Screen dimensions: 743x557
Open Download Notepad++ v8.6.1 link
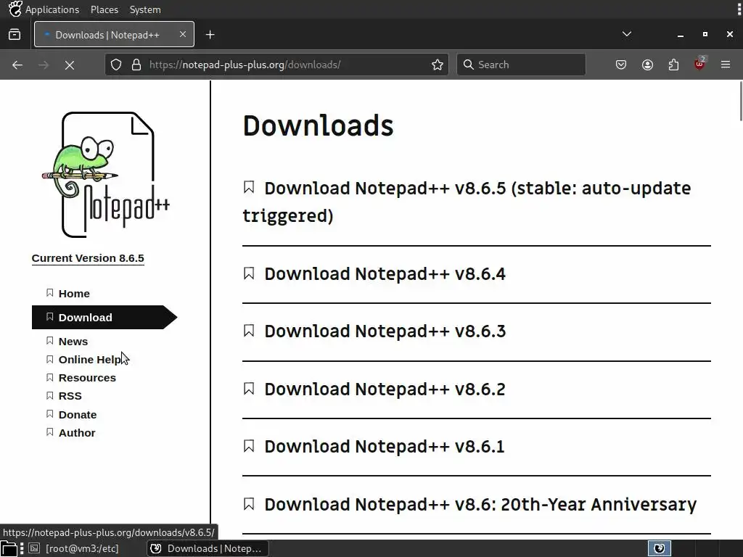(x=385, y=447)
